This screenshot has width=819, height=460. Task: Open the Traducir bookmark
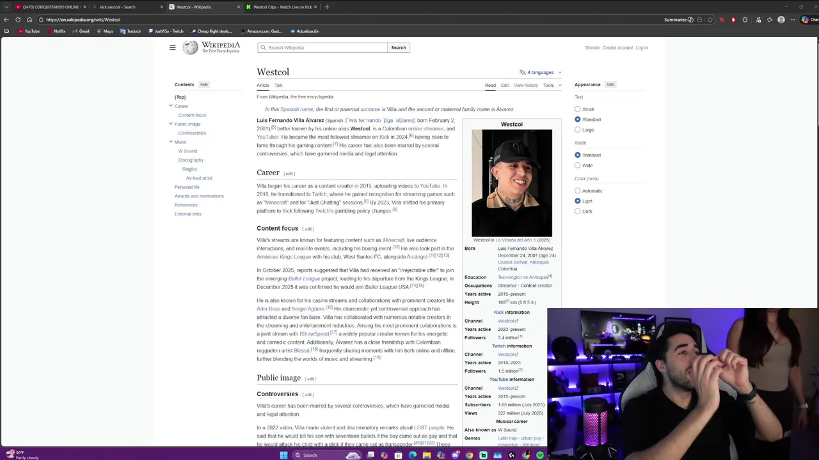click(x=131, y=31)
